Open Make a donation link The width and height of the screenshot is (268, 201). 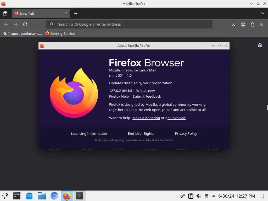coord(146,118)
